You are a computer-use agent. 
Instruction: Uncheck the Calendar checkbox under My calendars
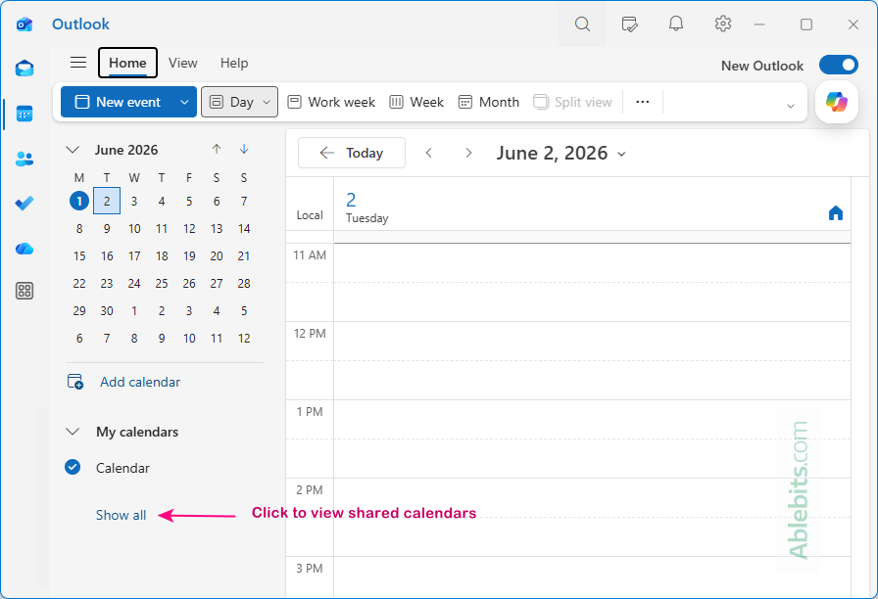click(73, 467)
